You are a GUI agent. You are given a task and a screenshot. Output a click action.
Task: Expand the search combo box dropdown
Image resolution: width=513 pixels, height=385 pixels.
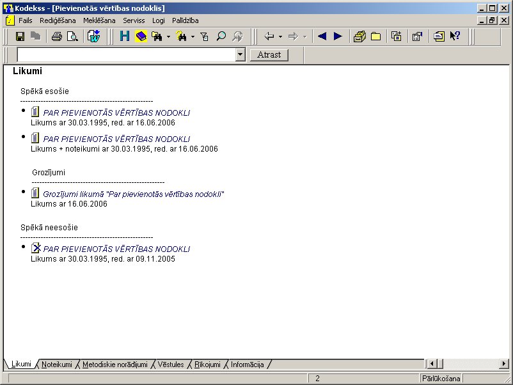coord(241,54)
